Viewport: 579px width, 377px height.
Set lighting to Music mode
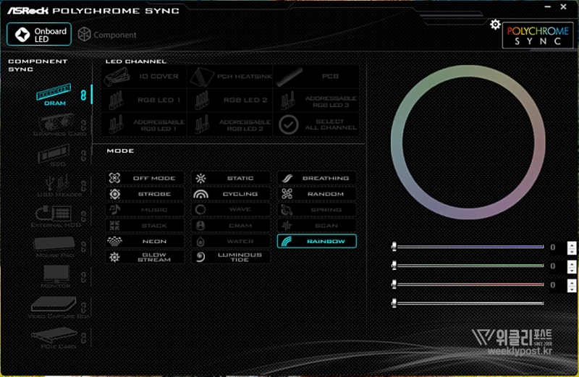[145, 209]
